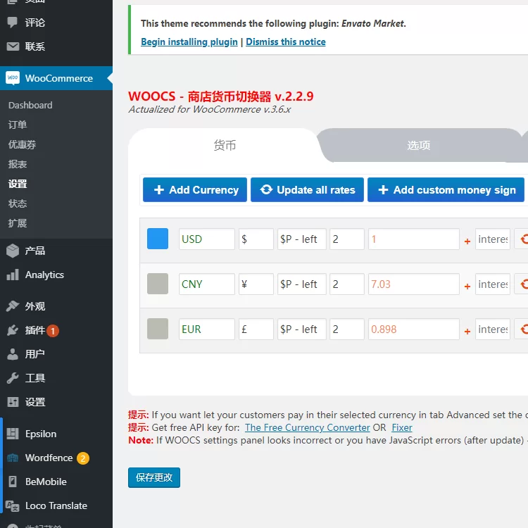Click the interest field in USD row
The height and width of the screenshot is (528, 528).
point(493,239)
